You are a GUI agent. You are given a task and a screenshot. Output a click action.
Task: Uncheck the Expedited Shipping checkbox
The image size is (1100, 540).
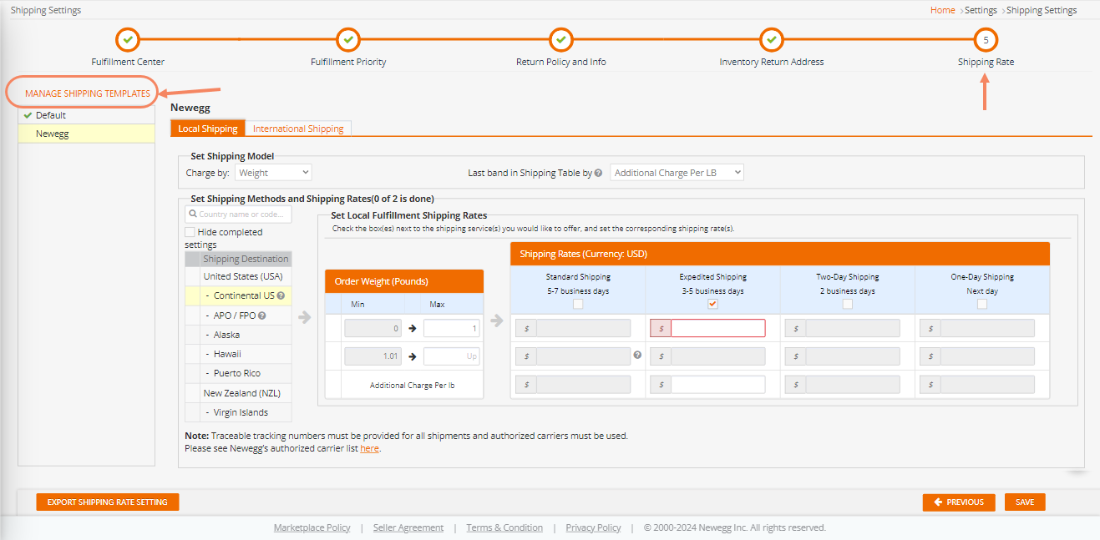(x=712, y=305)
